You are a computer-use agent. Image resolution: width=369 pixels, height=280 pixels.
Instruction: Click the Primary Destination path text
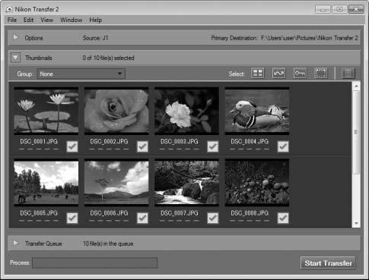coord(285,38)
